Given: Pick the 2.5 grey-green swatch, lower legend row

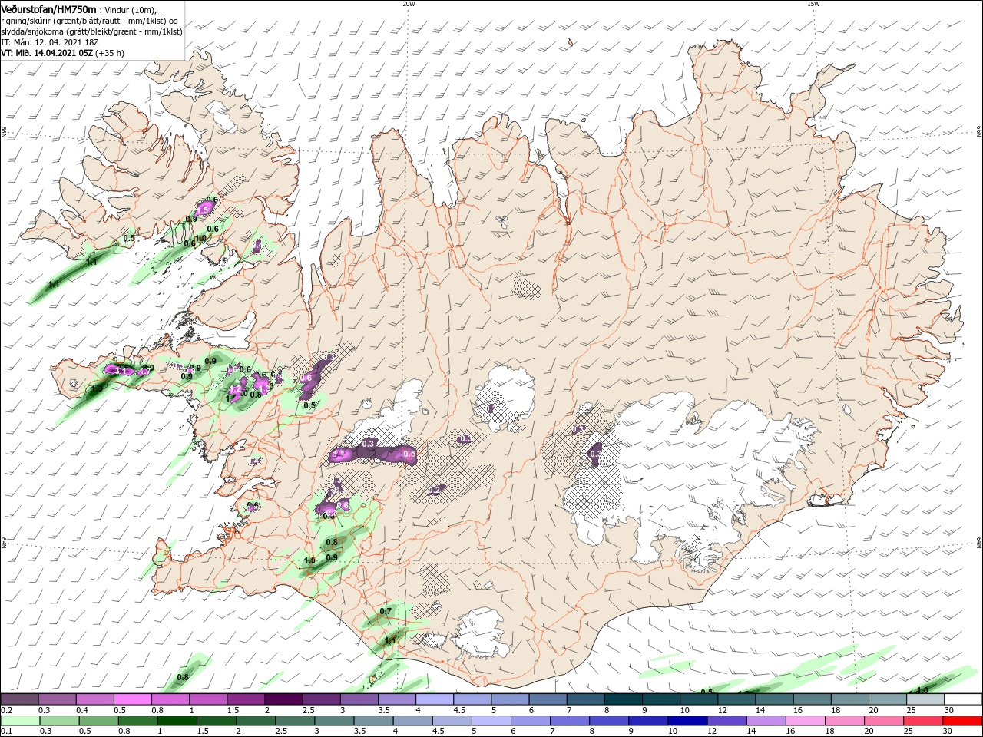Looking at the screenshot, I should pos(294,721).
